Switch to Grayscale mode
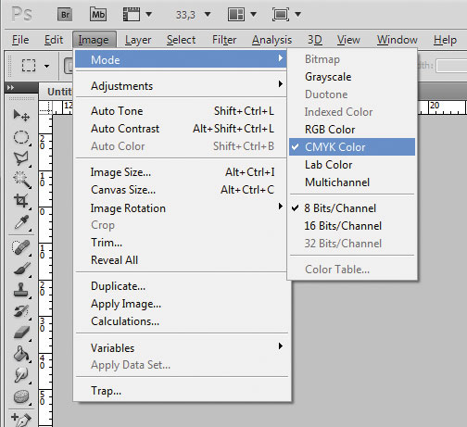Image resolution: width=467 pixels, height=427 pixels. coord(352,77)
